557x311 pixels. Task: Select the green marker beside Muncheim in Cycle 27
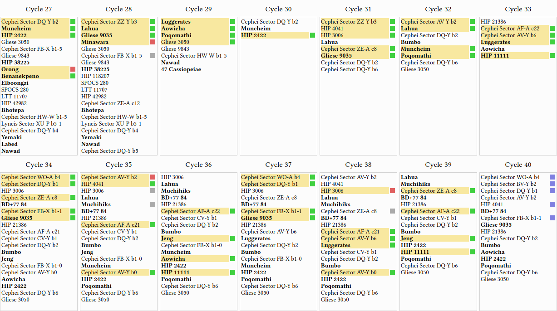73,29
